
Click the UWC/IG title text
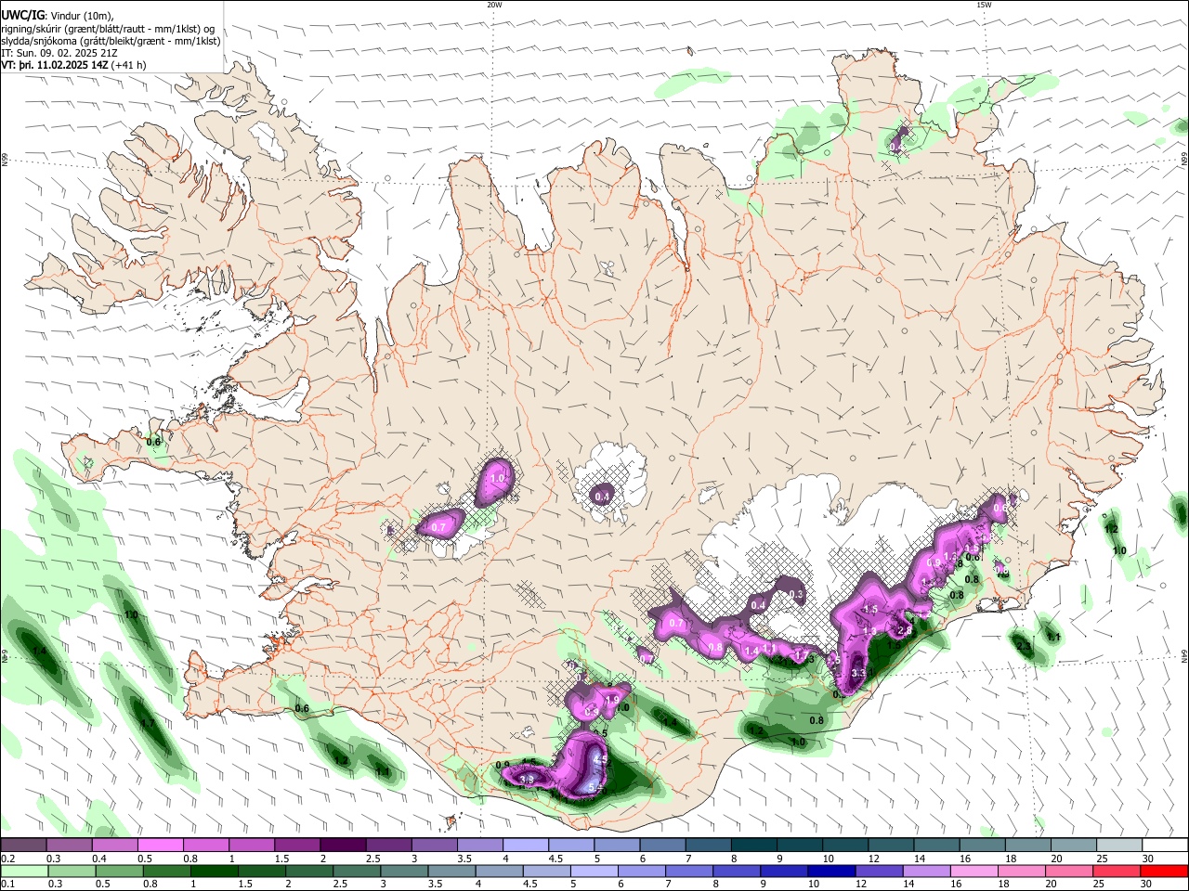tap(22, 15)
